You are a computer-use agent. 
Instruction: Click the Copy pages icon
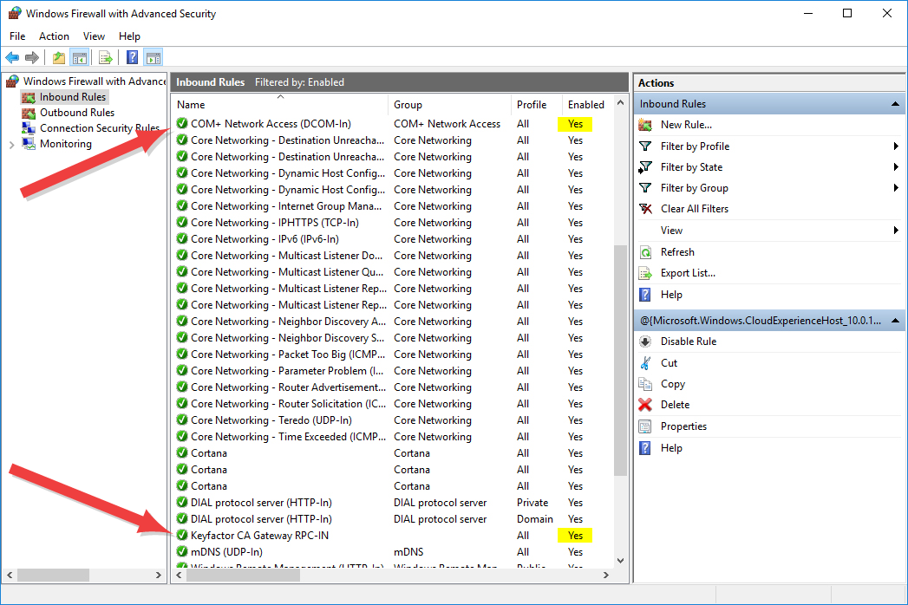645,383
